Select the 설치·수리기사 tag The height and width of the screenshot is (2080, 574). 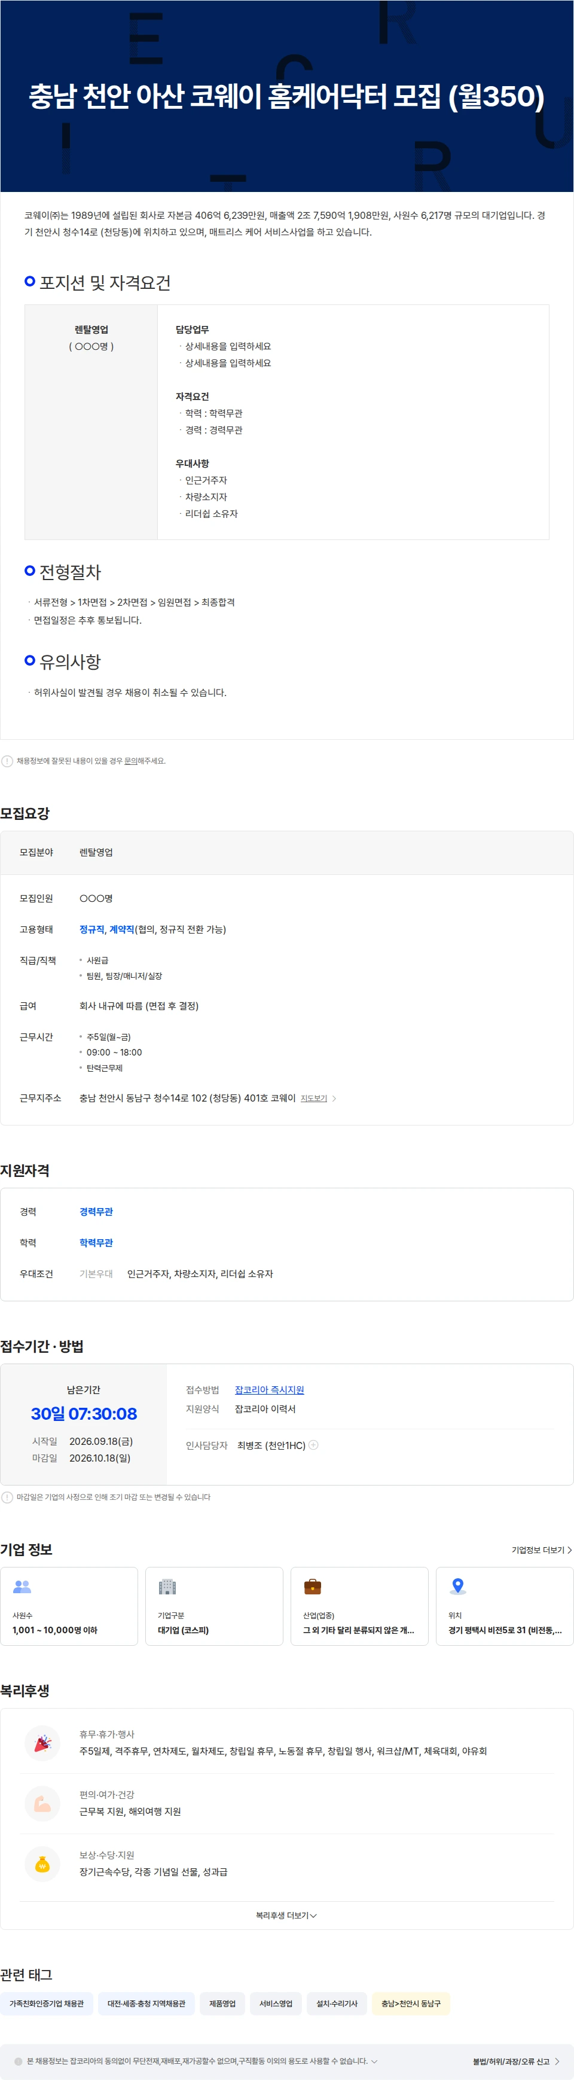pyautogui.click(x=337, y=2004)
